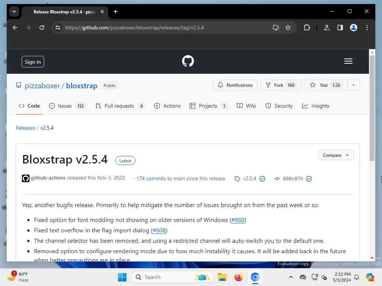382x286 pixels.
Task: Expand the star lists dropdown arrow
Action: tap(354, 85)
